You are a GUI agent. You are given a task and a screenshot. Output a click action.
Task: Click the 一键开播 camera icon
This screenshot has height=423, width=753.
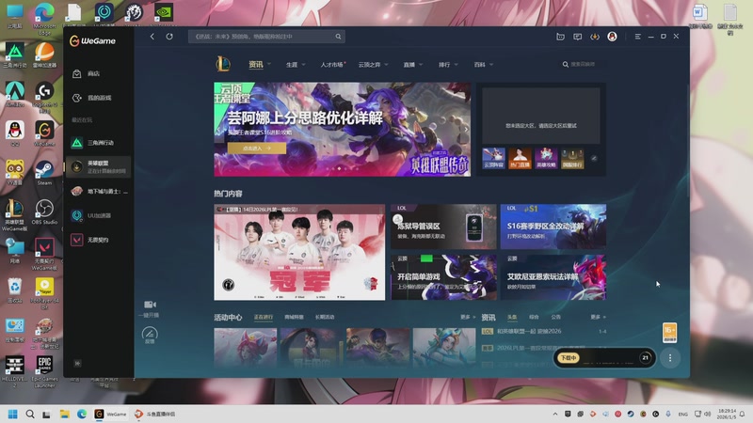(x=150, y=305)
